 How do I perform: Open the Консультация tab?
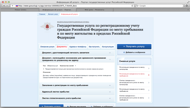pos(108,47)
